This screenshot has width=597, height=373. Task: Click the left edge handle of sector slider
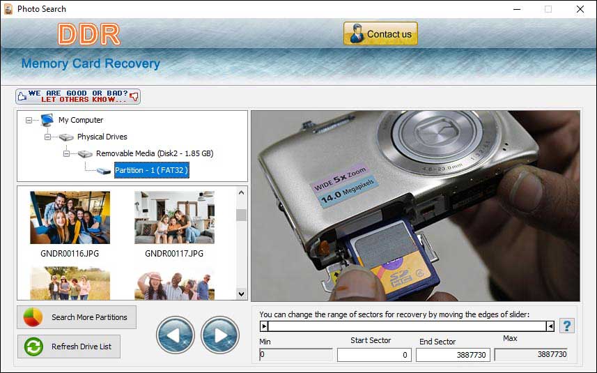(x=264, y=326)
